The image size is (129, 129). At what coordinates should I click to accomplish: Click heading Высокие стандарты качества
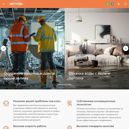tap(95, 126)
